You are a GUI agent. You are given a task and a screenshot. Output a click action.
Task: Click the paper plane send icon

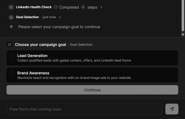172,109
